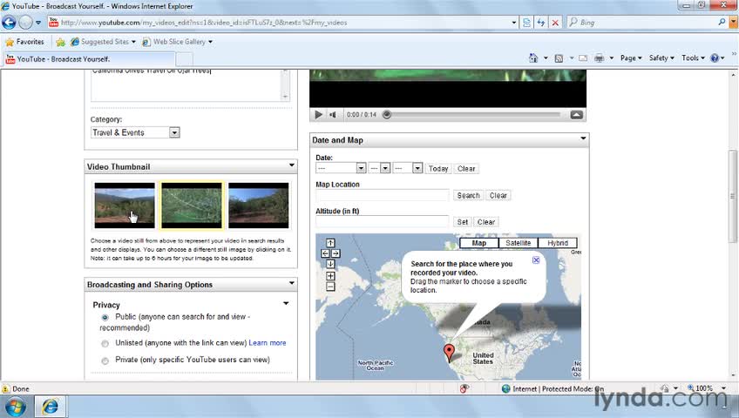This screenshot has height=418, width=739.
Task: Click Clear next to Map Location Search
Action: (498, 195)
